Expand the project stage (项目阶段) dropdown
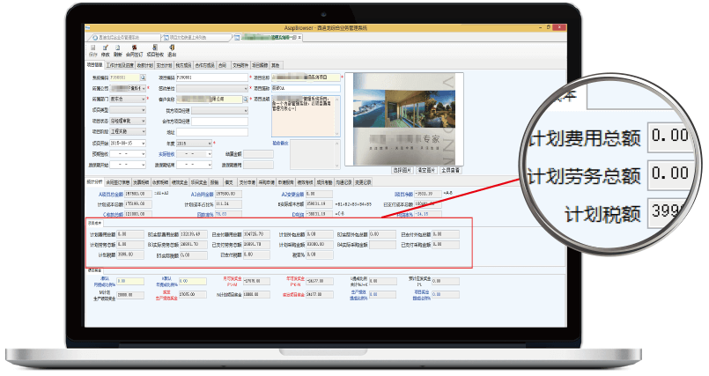709x376 pixels. coord(143,132)
